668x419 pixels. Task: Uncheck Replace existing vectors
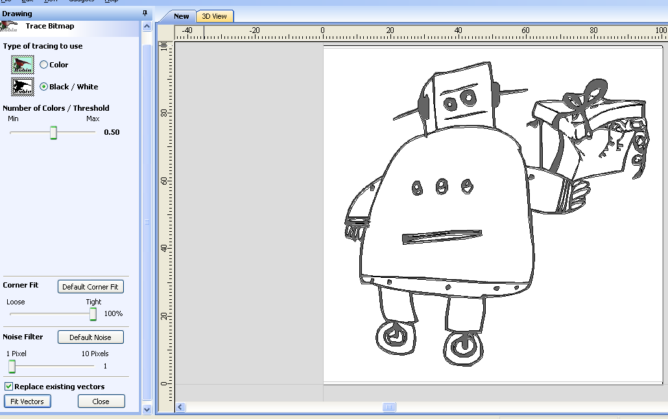tap(8, 387)
